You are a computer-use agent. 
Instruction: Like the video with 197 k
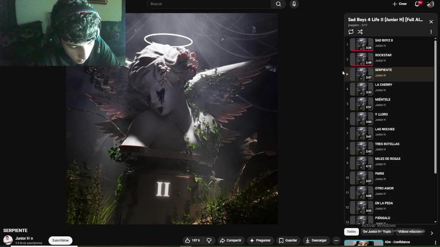point(192,240)
